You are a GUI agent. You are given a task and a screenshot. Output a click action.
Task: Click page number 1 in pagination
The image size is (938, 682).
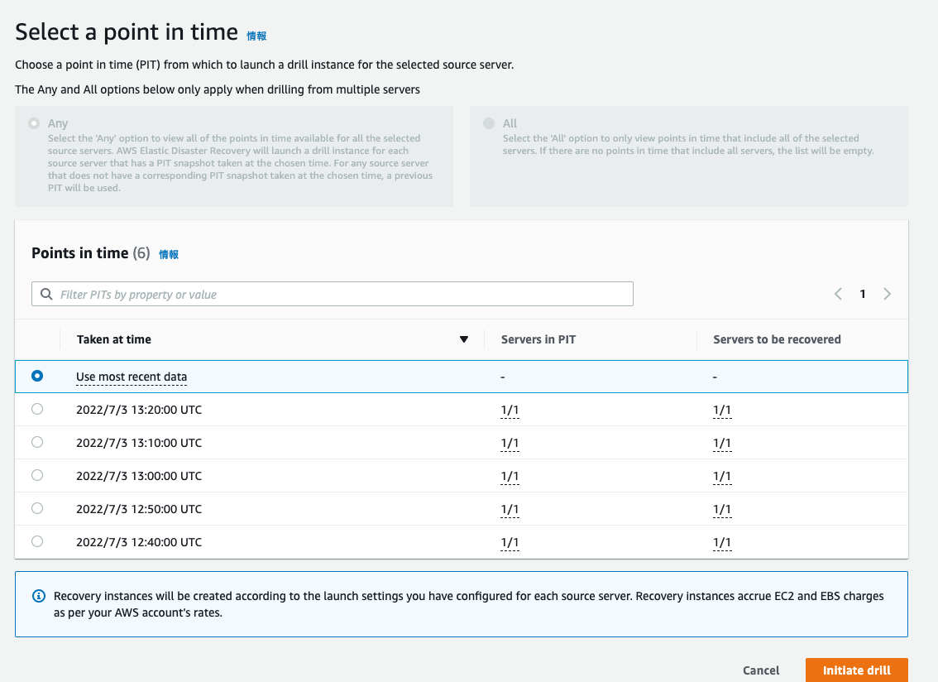(x=863, y=294)
